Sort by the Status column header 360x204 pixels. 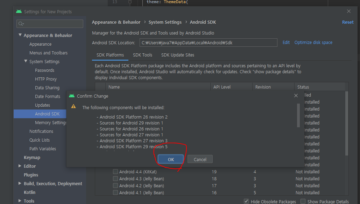pos(320,87)
